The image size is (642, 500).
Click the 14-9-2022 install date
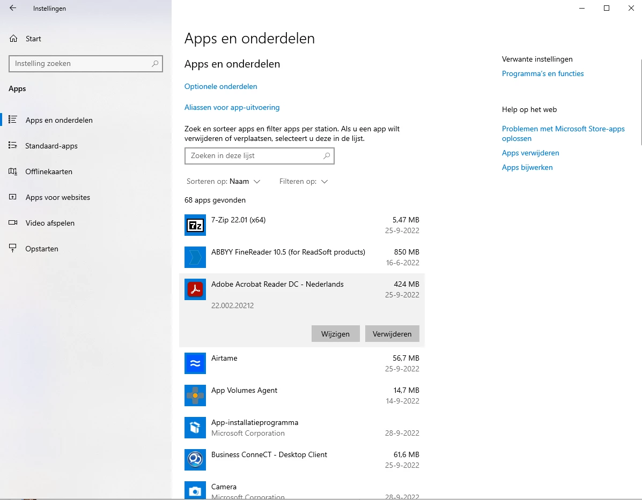(402, 401)
